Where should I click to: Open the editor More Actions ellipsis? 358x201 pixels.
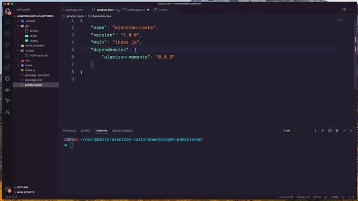pyautogui.click(x=351, y=9)
